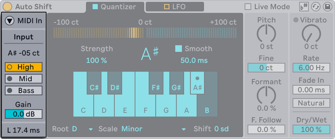Toggle the B key on the keyboard
The width and height of the screenshot is (335, 139).
207,106
